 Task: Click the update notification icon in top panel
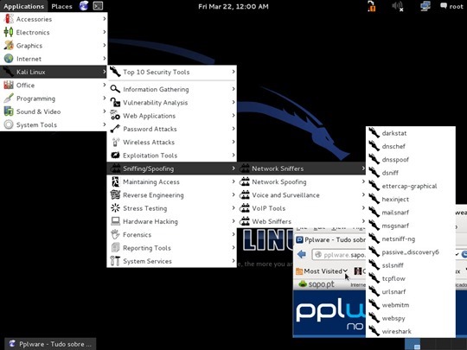click(371, 6)
